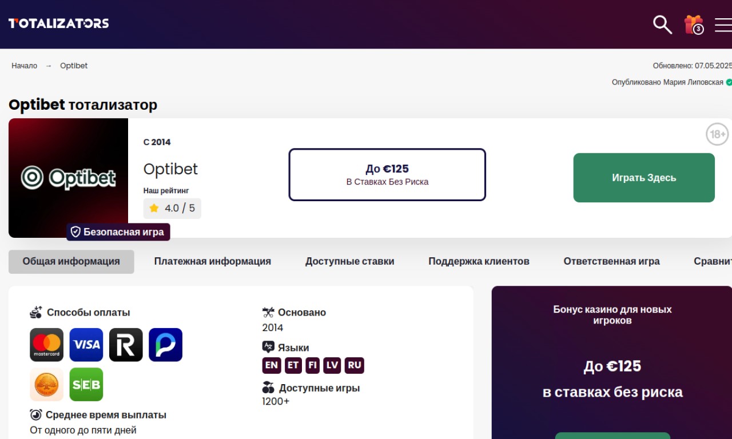
Task: Click the orange tree bank icon
Action: (46, 384)
